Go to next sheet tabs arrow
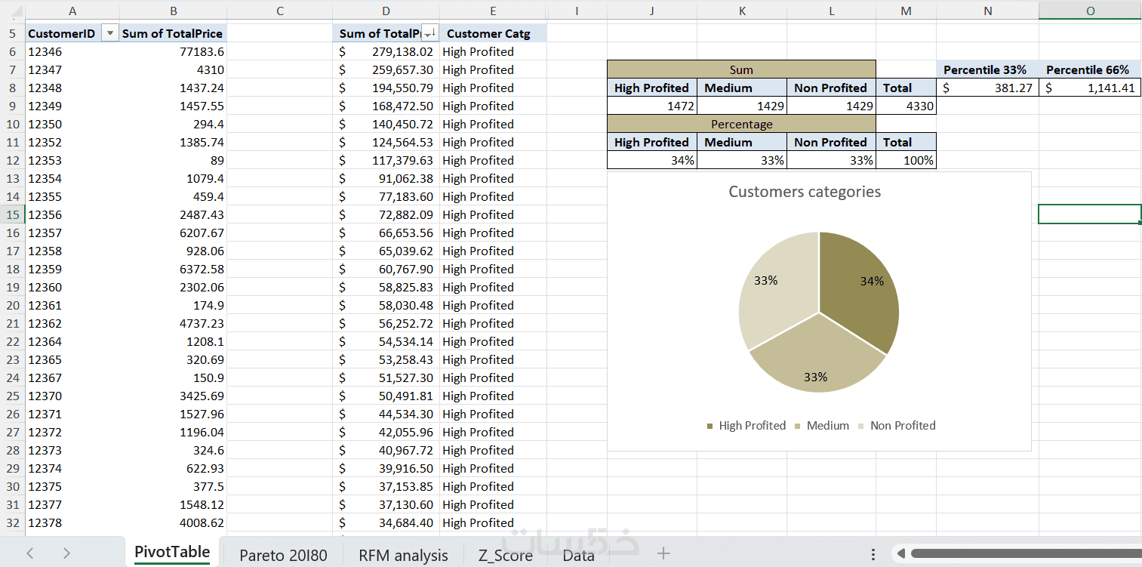 pos(66,553)
